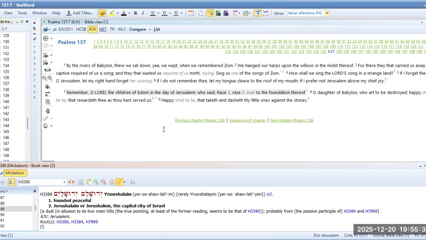The image size is (426, 240).
Task: Click the calendar/daily reading icon
Action: click(x=191, y=13)
